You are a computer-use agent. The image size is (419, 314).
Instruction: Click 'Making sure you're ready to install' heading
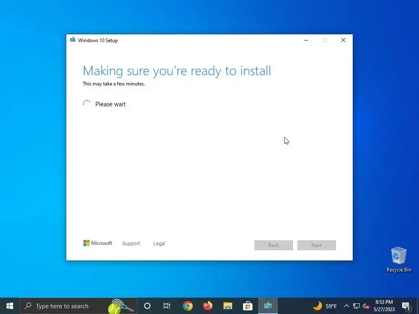[x=177, y=71]
